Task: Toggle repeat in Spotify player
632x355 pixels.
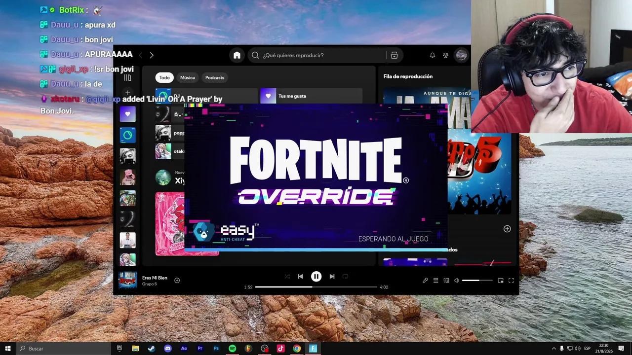Action: tap(345, 277)
